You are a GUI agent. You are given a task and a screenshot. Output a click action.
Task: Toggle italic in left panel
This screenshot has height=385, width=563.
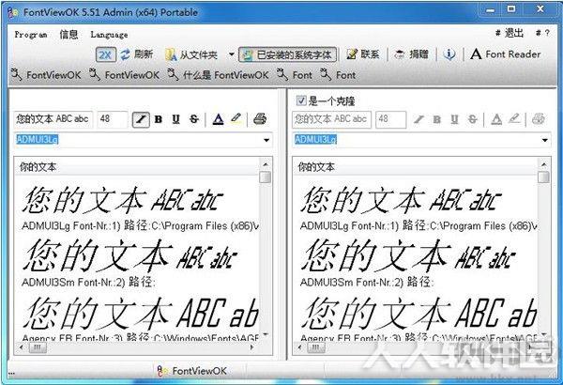point(141,119)
